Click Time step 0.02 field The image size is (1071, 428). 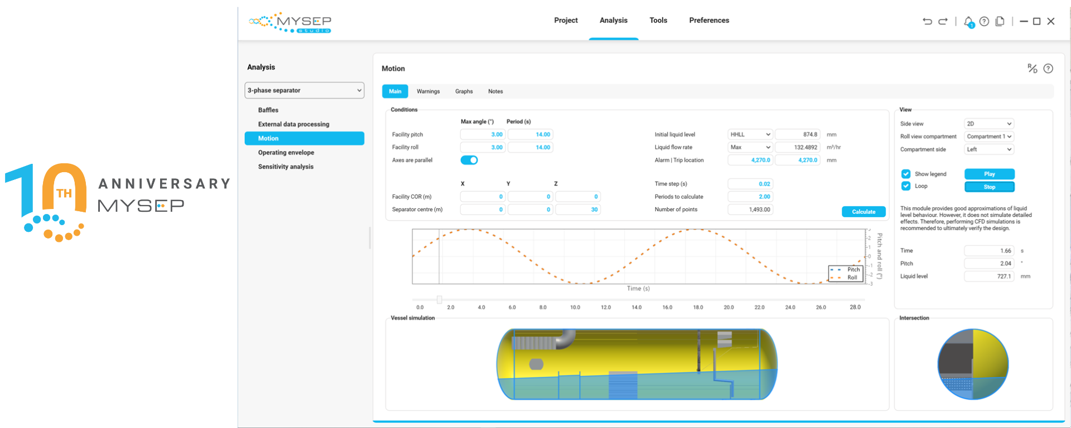(x=750, y=184)
